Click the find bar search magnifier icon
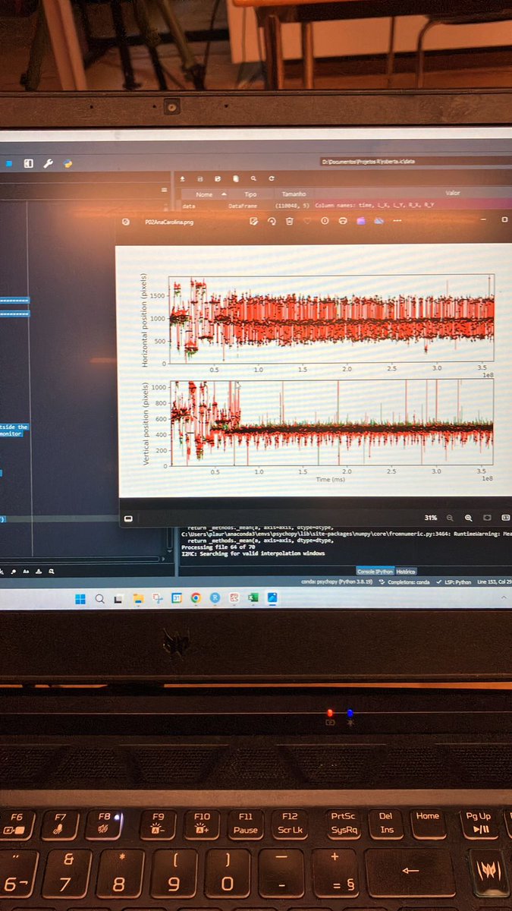The image size is (512, 911). click(x=50, y=571)
